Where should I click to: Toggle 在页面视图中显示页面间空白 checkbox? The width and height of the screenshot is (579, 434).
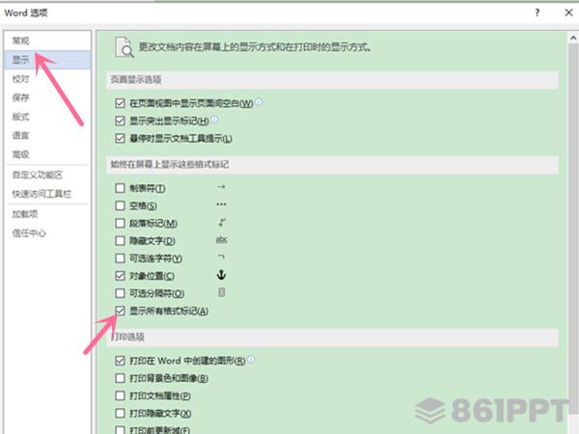(120, 103)
